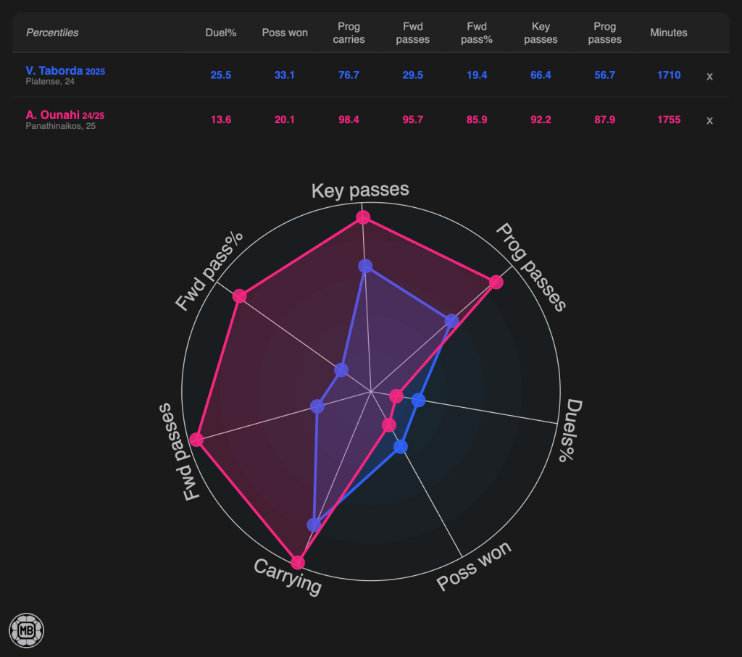The width and height of the screenshot is (742, 657).
Task: Click the MB logo icon
Action: [27, 630]
